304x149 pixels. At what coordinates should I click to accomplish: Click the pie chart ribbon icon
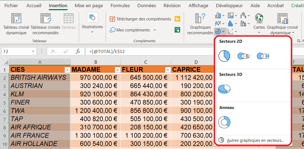point(218,31)
